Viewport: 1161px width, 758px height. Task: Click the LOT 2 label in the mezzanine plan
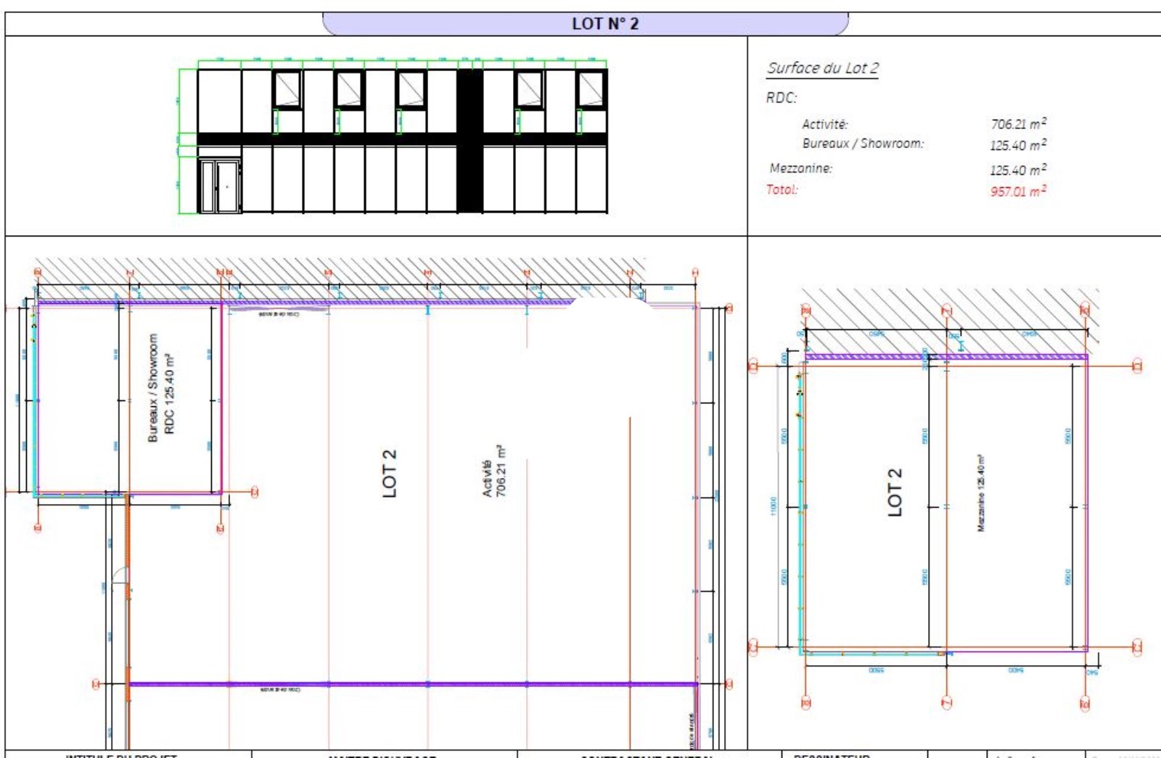895,492
